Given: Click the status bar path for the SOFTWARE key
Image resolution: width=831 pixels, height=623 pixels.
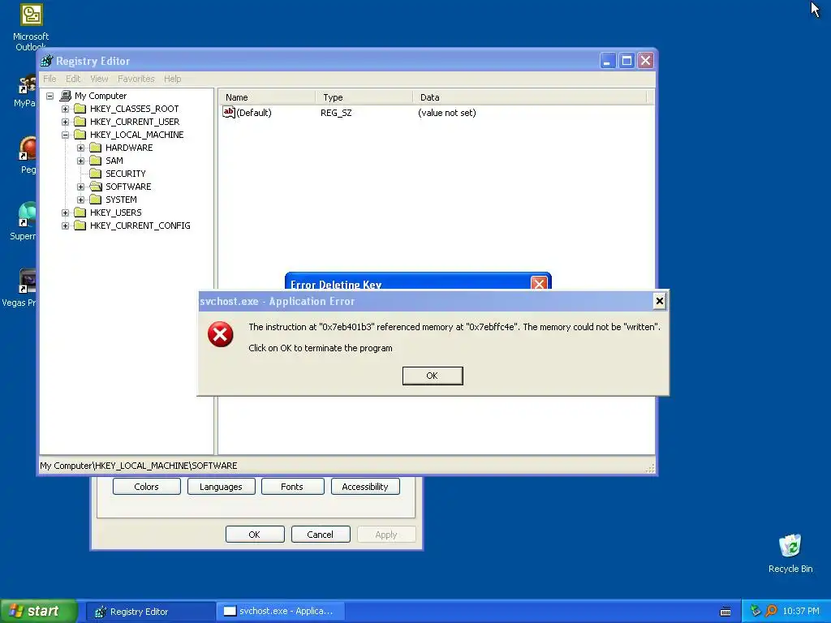Looking at the screenshot, I should 138,466.
